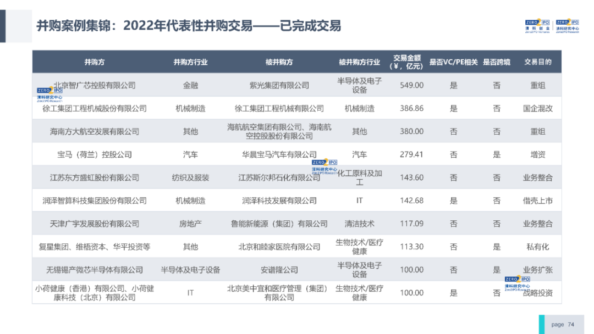
Task: Select the 复星集团、维梧资本、华平投资等 cell
Action: [95, 247]
